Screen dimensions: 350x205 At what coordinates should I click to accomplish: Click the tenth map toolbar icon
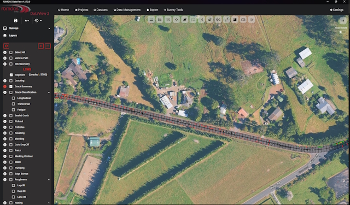[x=226, y=20]
